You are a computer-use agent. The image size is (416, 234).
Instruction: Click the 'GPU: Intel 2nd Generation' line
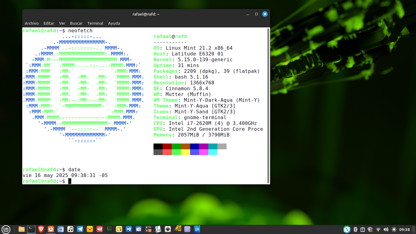(208, 129)
